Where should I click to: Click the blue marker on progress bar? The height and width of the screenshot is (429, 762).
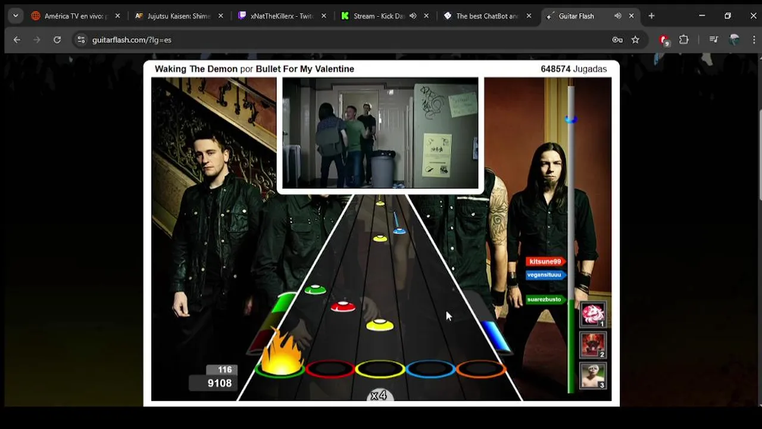coord(571,119)
